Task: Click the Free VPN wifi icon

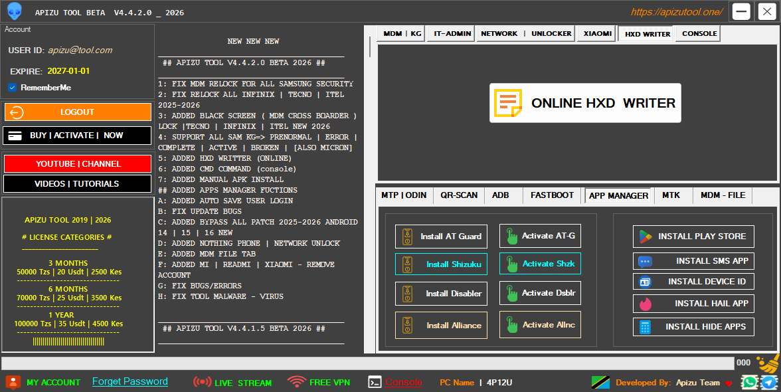Action: click(x=296, y=381)
